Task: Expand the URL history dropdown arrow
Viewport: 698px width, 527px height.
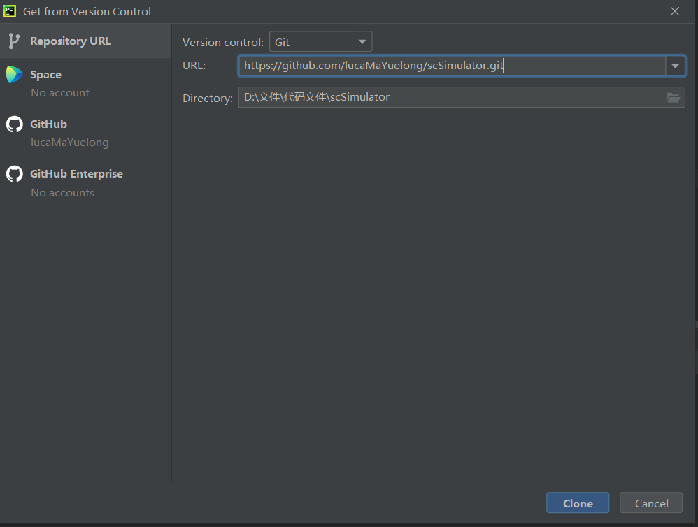Action: (x=676, y=66)
